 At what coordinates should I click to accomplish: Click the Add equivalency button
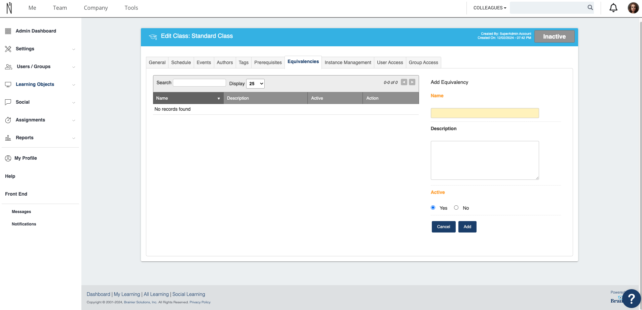click(x=467, y=227)
